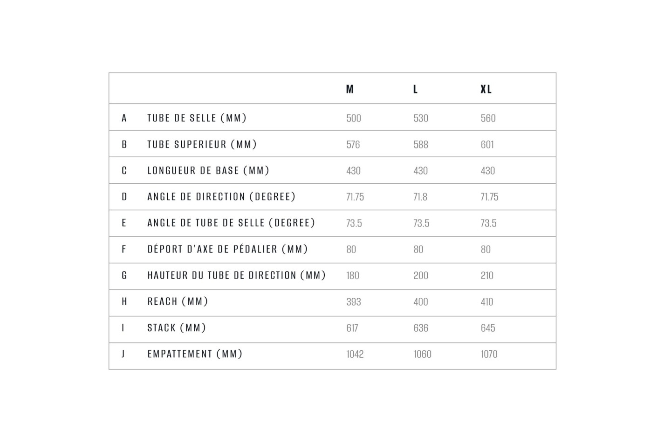This screenshot has width=671, height=441.
Task: Click the M size column header
Action: (x=350, y=89)
